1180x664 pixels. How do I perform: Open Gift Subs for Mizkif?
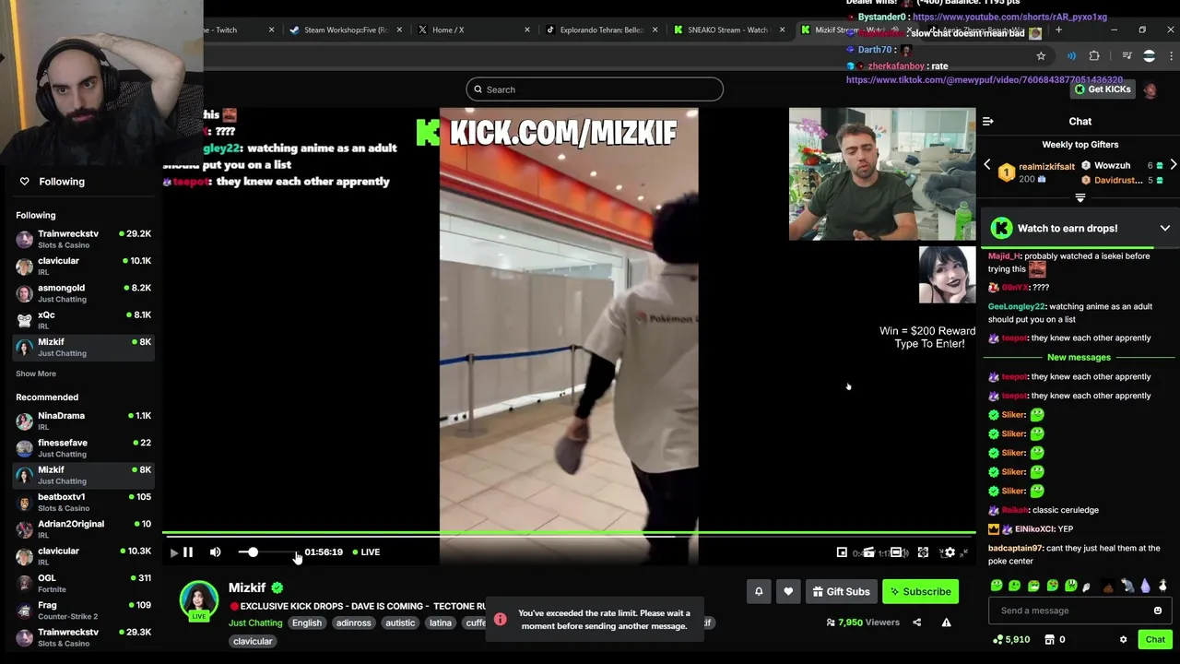(x=840, y=591)
